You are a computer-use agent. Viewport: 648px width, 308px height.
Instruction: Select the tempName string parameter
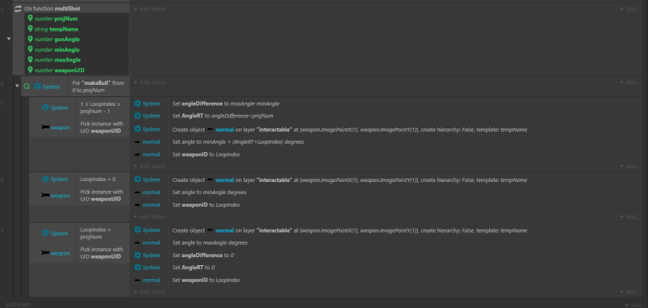(59, 29)
